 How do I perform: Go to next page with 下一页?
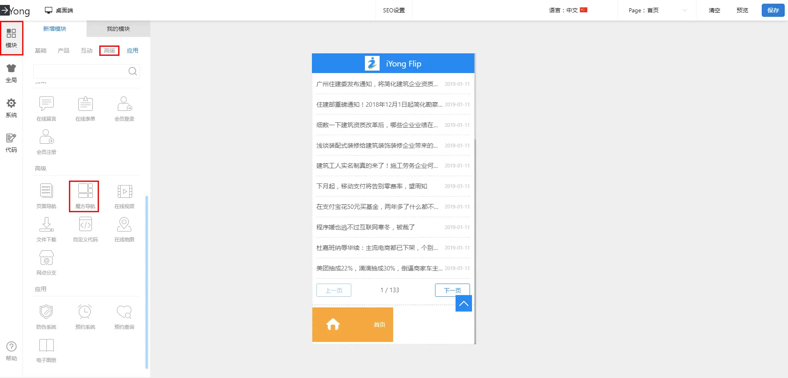pyautogui.click(x=452, y=290)
